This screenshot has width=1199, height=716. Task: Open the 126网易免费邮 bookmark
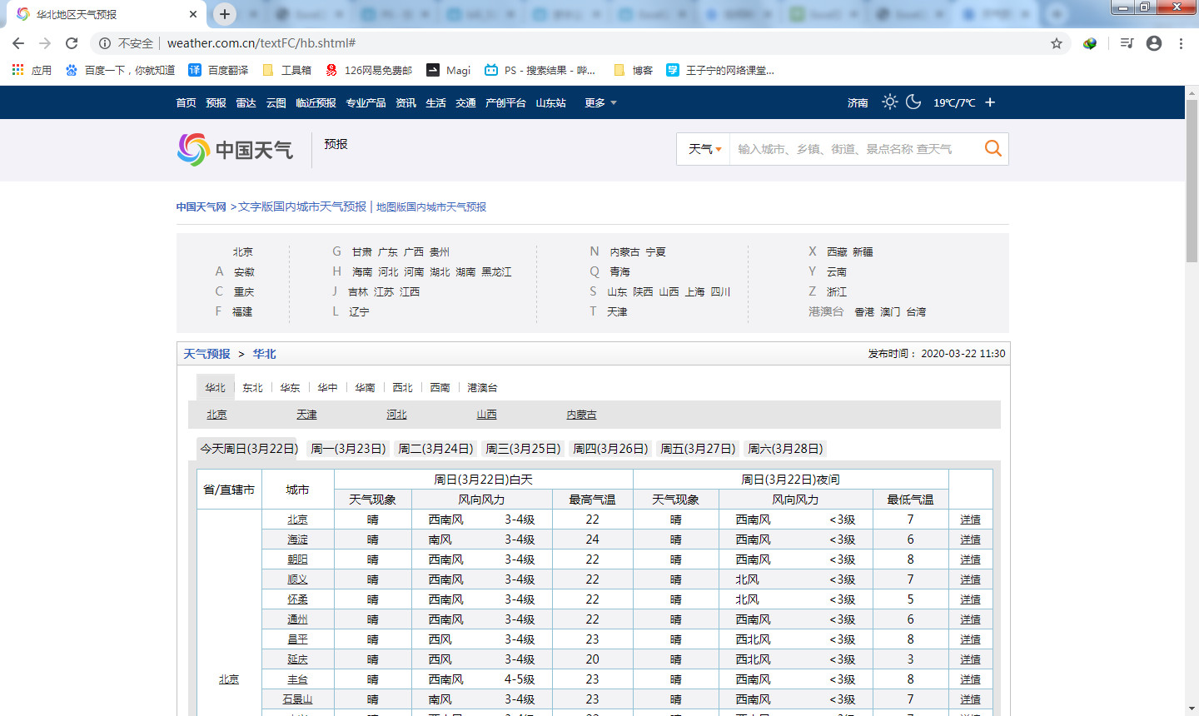pyautogui.click(x=369, y=70)
